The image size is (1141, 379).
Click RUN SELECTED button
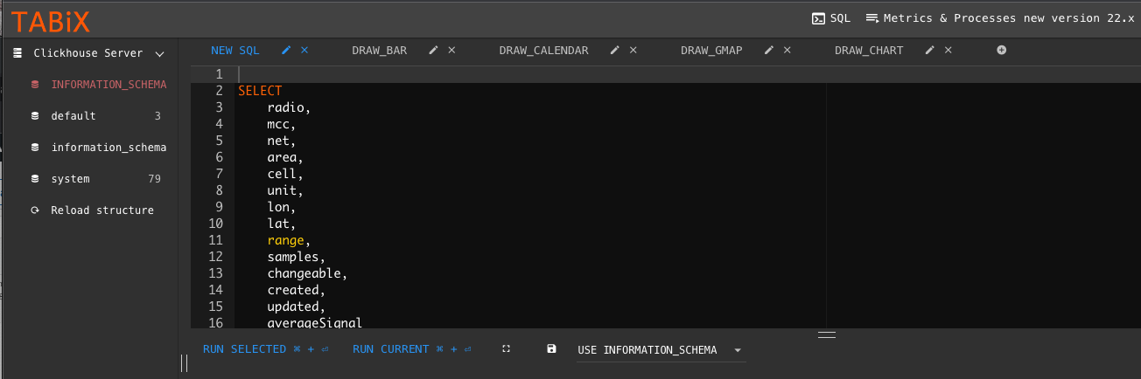point(265,349)
